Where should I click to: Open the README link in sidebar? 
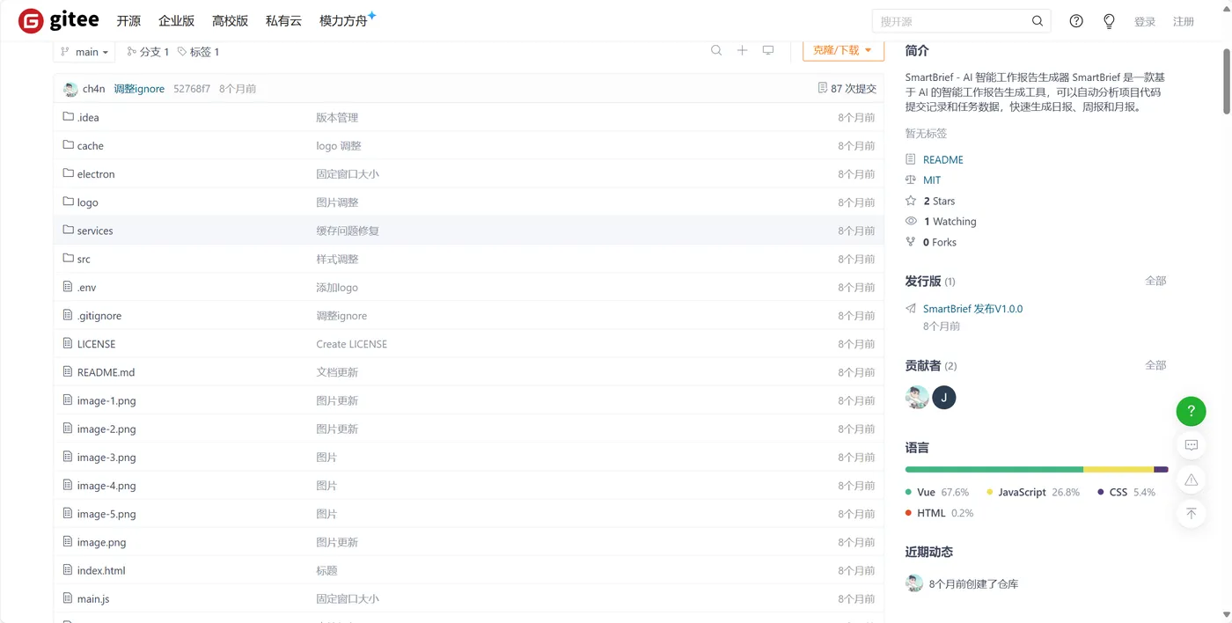[943, 160]
